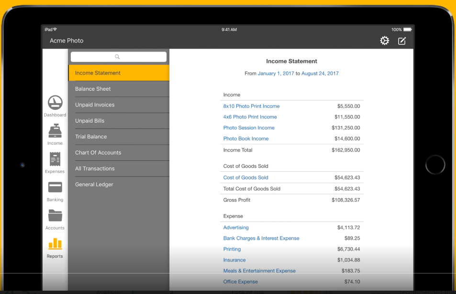Open the Photo Session Income details

coord(249,127)
